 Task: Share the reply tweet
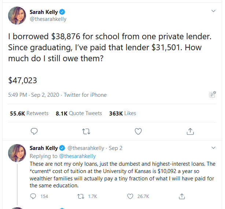coord(182,196)
